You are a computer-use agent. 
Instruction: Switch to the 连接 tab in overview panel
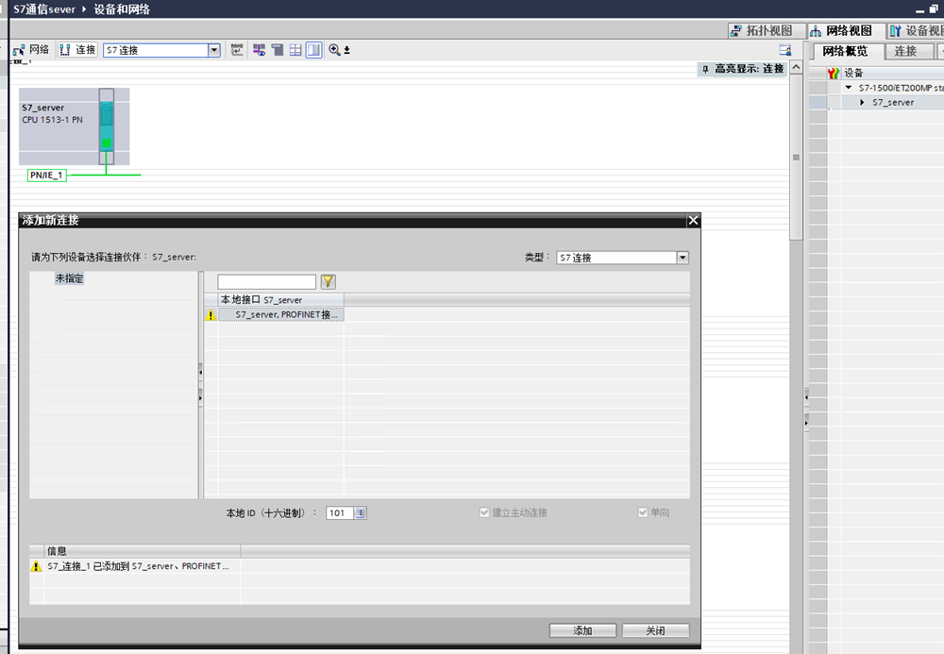pos(905,51)
